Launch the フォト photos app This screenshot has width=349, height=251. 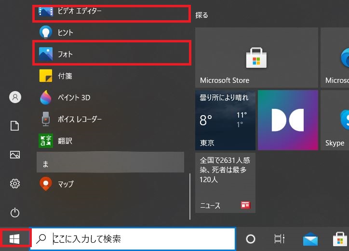click(x=111, y=53)
